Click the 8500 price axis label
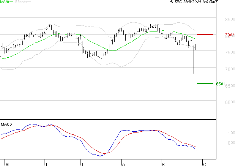The height and width of the screenshot is (167, 238). click(230, 19)
